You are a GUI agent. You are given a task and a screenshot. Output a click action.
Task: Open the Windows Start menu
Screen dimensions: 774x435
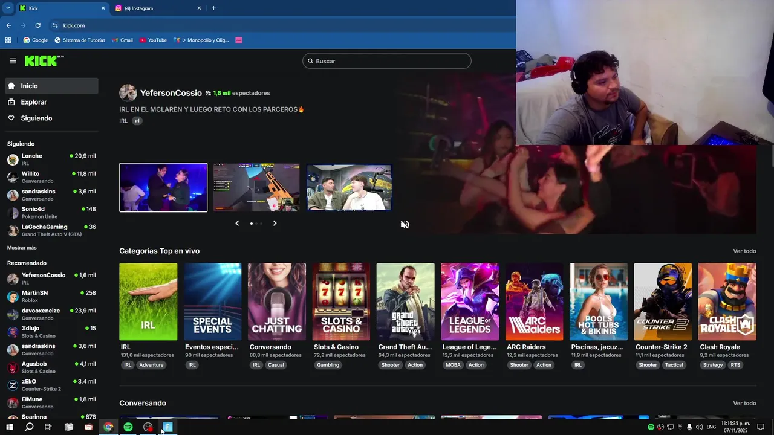9,427
